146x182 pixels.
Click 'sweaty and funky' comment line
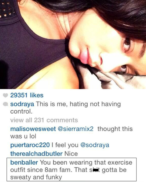(x=36, y=177)
